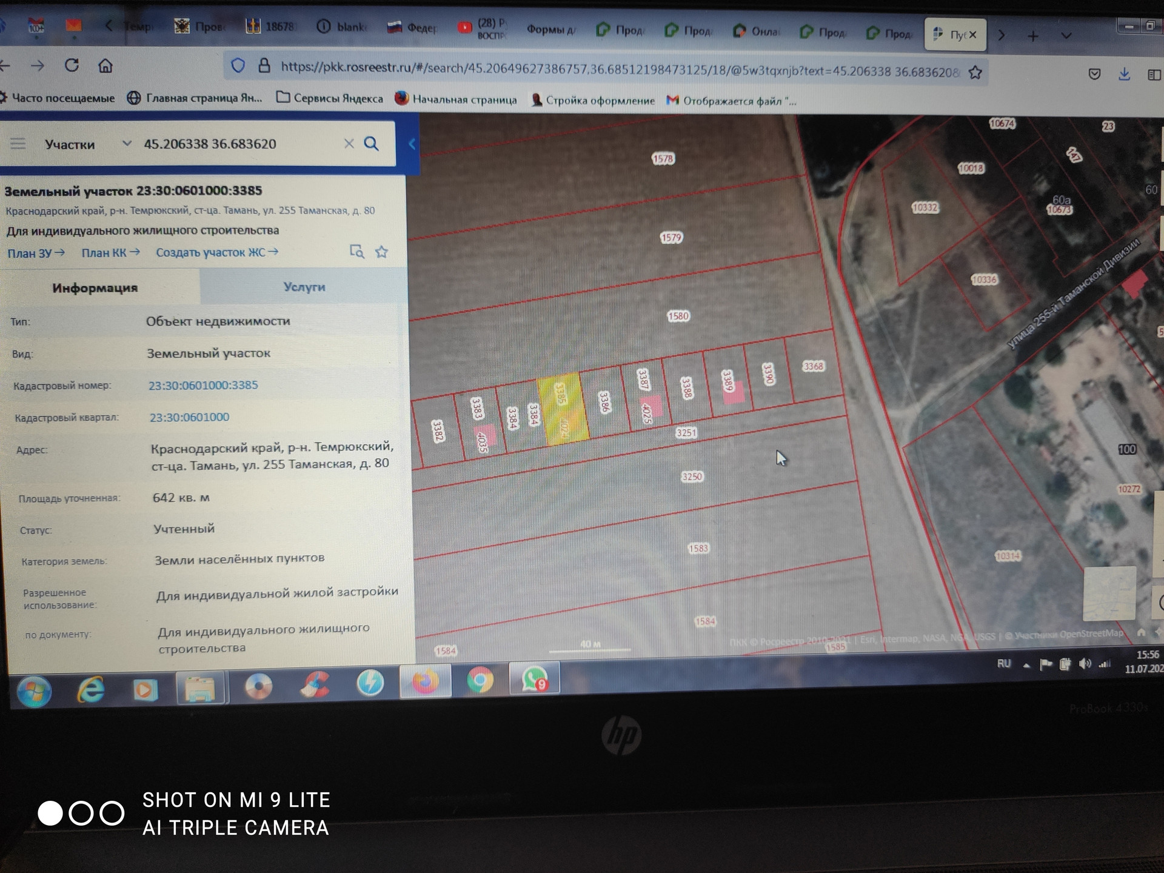Collapse the info side panel with the arrow

(412, 144)
